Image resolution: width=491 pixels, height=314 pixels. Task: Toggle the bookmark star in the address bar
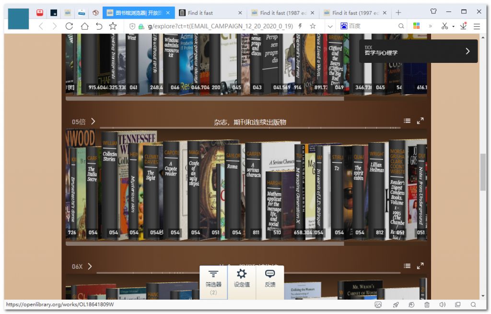pyautogui.click(x=313, y=26)
